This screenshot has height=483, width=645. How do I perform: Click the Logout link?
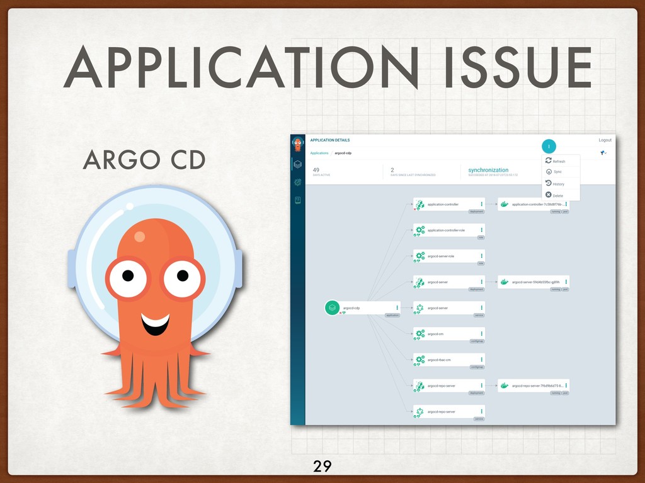tap(605, 140)
